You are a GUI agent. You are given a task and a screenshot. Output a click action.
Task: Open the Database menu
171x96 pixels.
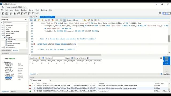coord(24,10)
